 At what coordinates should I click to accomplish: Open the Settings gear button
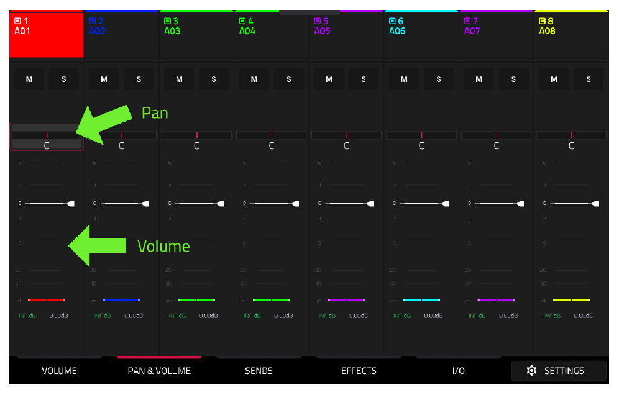click(559, 371)
